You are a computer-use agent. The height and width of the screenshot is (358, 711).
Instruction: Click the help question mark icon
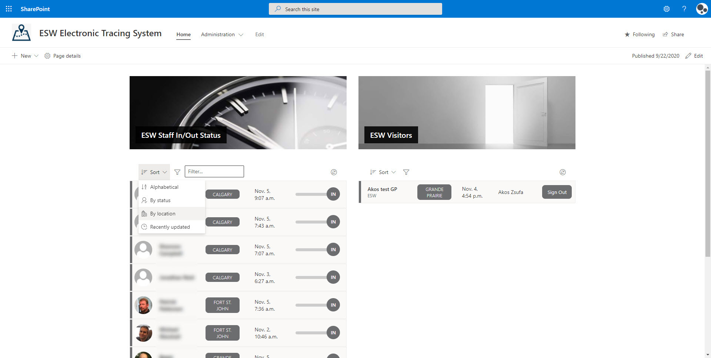click(684, 9)
